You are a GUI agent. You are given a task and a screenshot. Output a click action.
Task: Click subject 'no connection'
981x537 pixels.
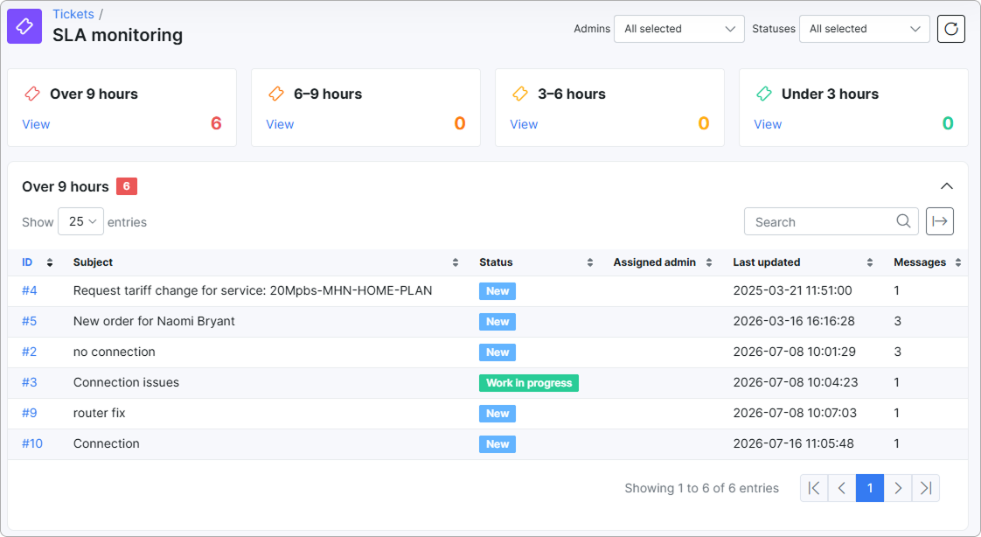click(x=114, y=352)
